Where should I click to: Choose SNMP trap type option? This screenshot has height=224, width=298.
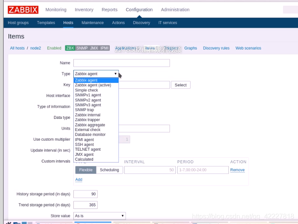tap(96, 110)
